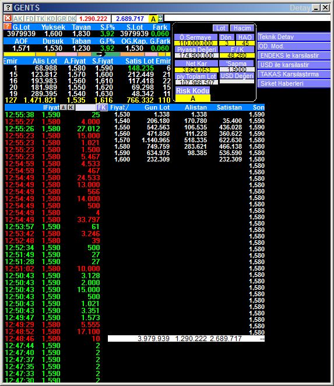Select ENDEKS ile karsilastir option
Image resolution: width=334 pixels, height=386 pixels.
pos(294,55)
